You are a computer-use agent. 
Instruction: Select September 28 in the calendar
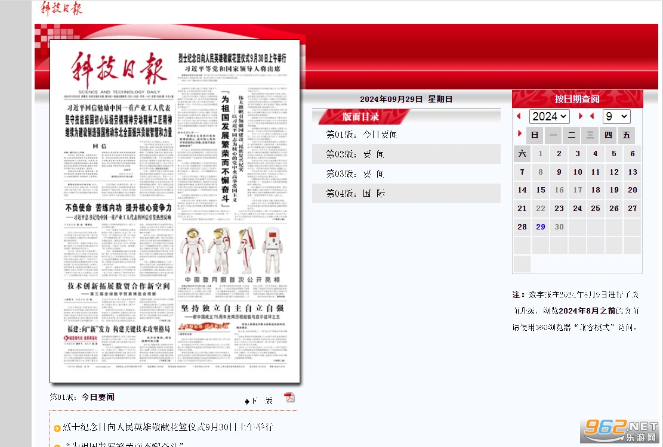pos(522,226)
